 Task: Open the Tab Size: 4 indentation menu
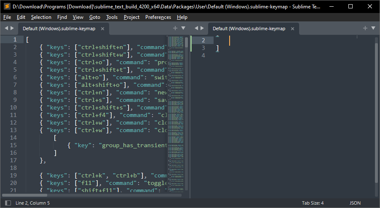(313, 203)
